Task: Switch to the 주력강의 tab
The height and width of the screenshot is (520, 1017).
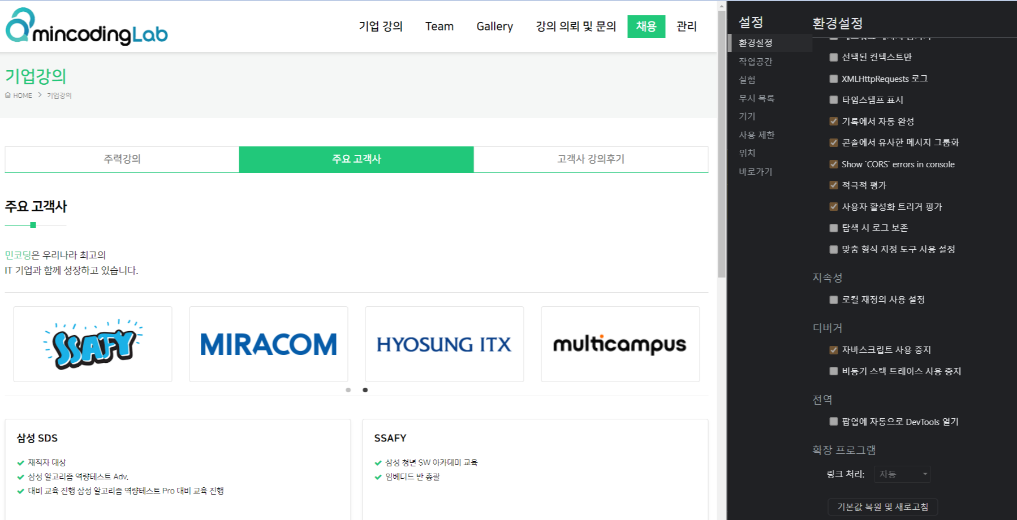Action: click(122, 159)
